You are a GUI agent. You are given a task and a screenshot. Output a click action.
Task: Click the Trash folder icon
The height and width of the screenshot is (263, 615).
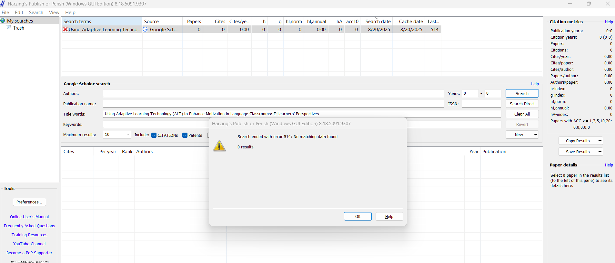pyautogui.click(x=9, y=28)
